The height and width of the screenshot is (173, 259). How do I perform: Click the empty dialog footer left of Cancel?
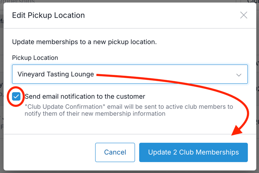click(49, 152)
